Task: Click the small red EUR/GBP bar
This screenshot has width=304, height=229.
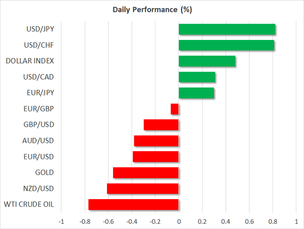Action: [x=175, y=109]
